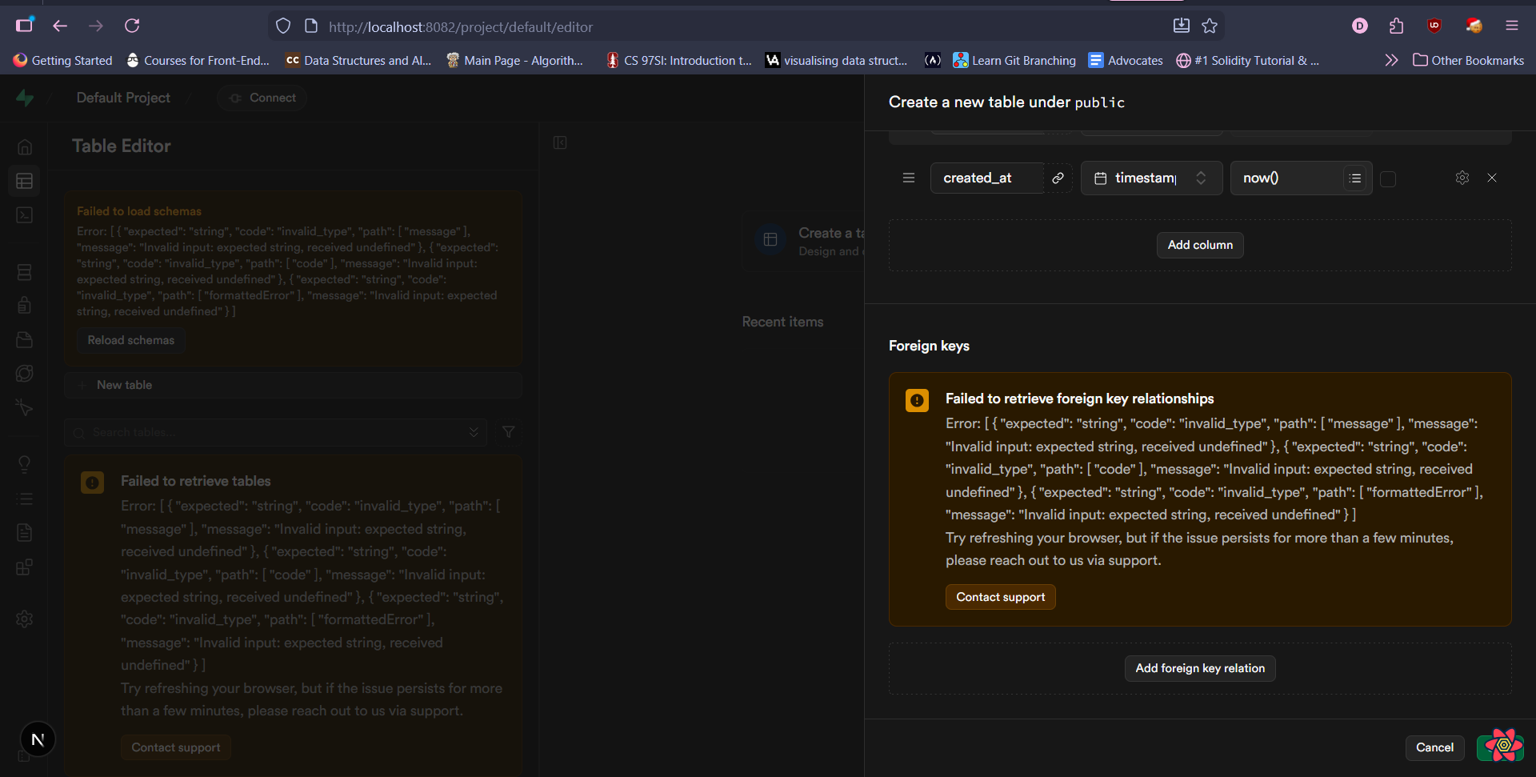Toggle the created_at primary key checkbox
This screenshot has height=777, width=1536.
[1388, 178]
